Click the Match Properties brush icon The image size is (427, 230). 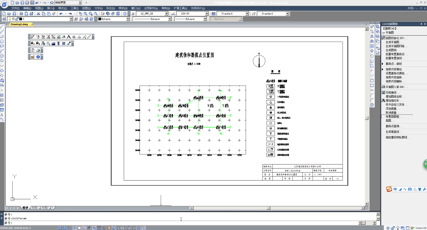pyautogui.click(x=54, y=14)
